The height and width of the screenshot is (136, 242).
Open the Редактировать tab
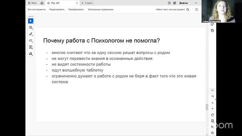57,9
